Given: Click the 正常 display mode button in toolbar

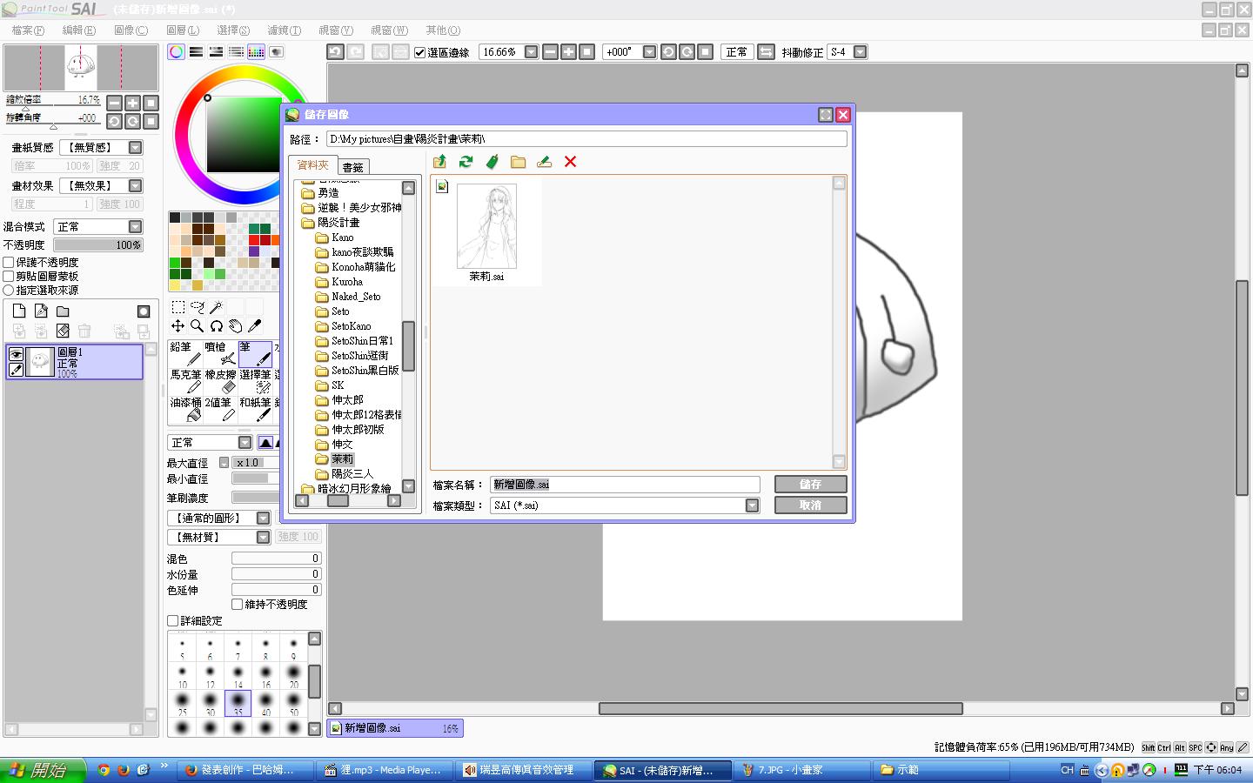Looking at the screenshot, I should (x=736, y=52).
